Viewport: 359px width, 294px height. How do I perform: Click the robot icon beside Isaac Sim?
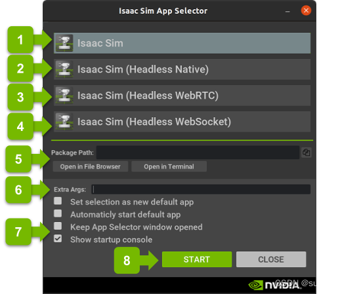pyautogui.click(x=64, y=43)
